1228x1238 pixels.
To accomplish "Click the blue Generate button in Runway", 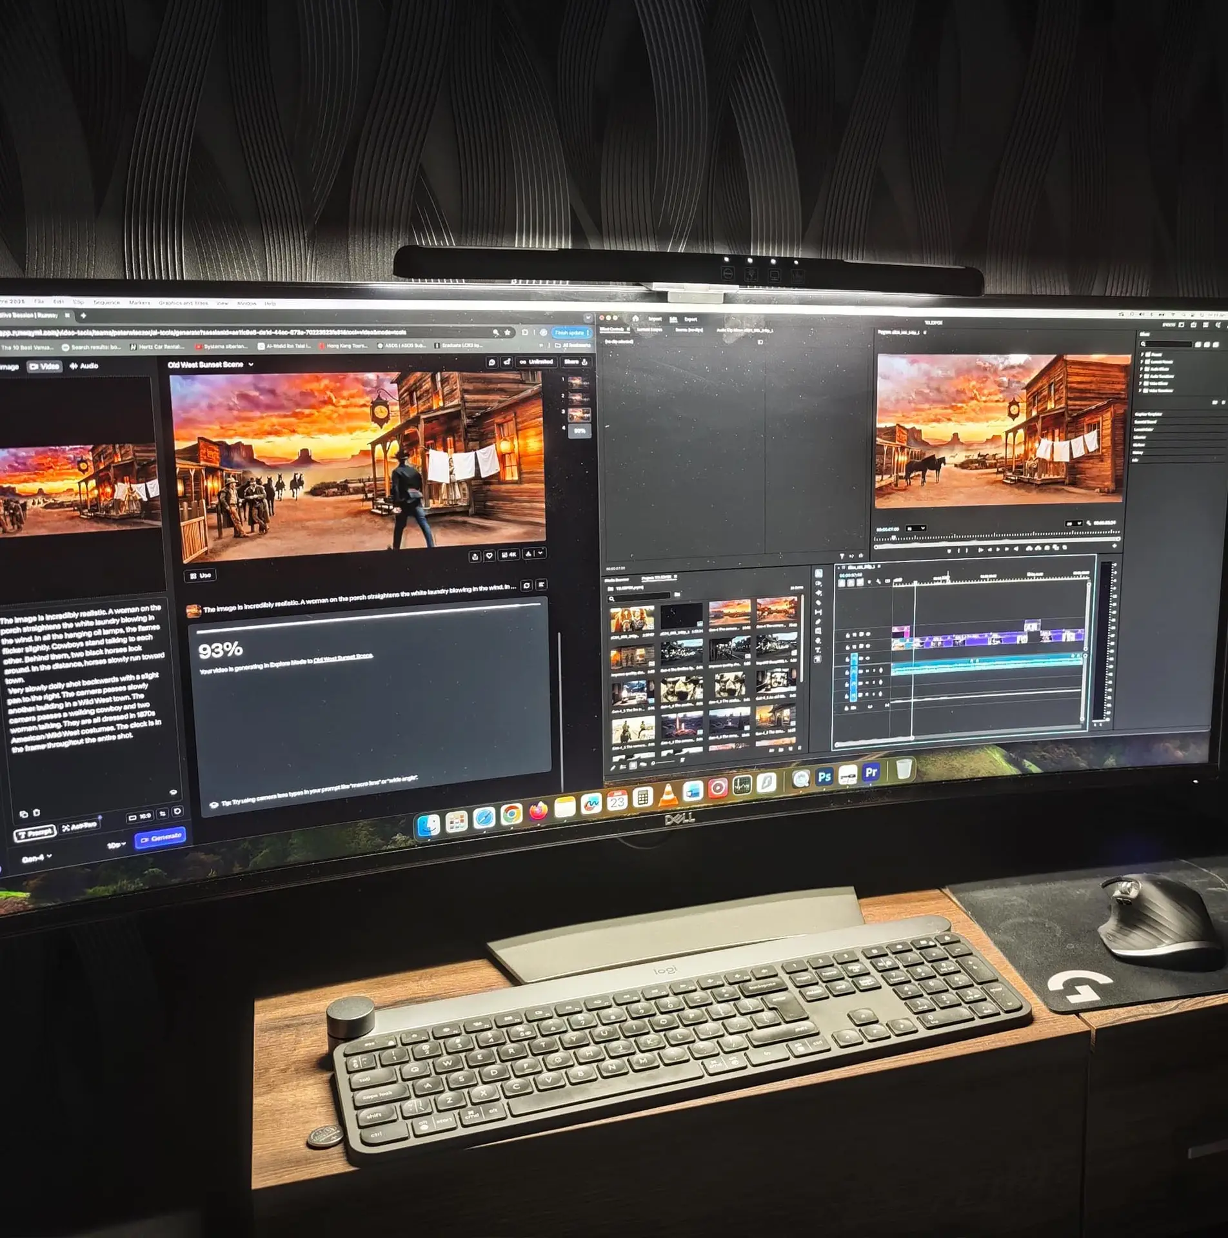I will click(x=160, y=838).
